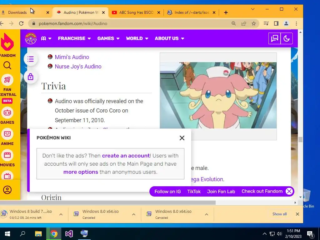Open Chrome three-dot menu

(296, 23)
